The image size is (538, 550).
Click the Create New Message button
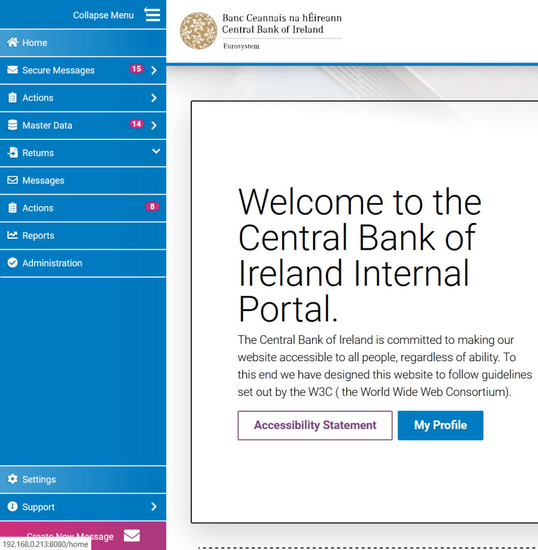click(83, 536)
